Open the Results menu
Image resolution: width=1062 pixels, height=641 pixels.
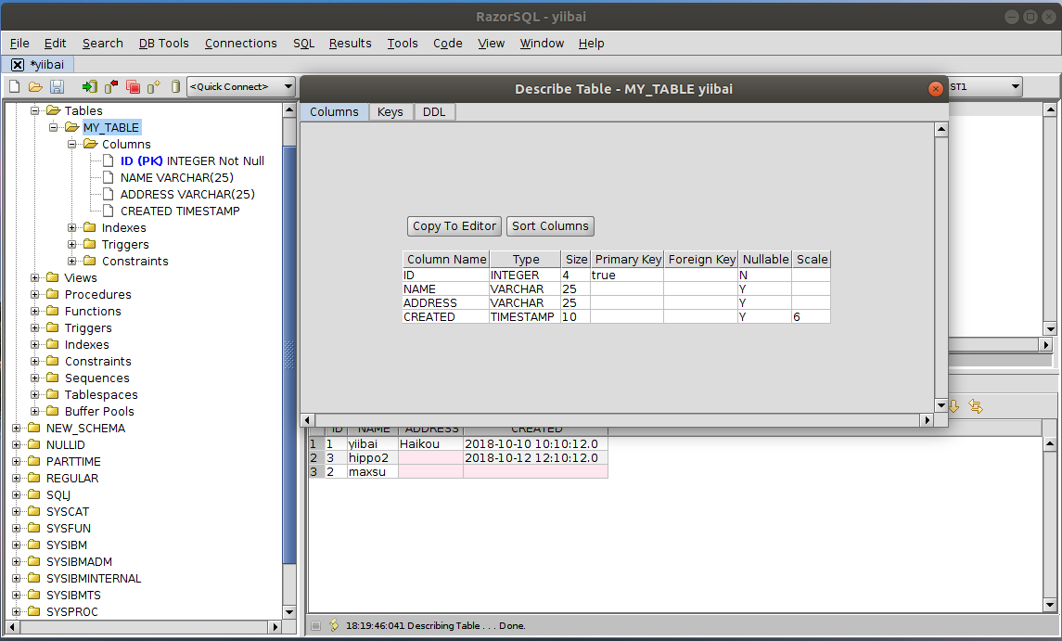351,44
